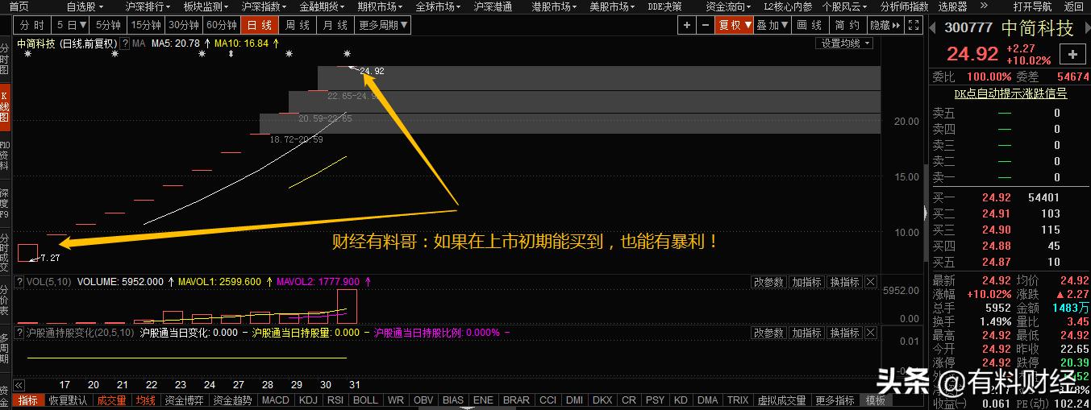The image size is (1091, 410).
Task: Switch to 月线 monthly period
Action: 335,25
